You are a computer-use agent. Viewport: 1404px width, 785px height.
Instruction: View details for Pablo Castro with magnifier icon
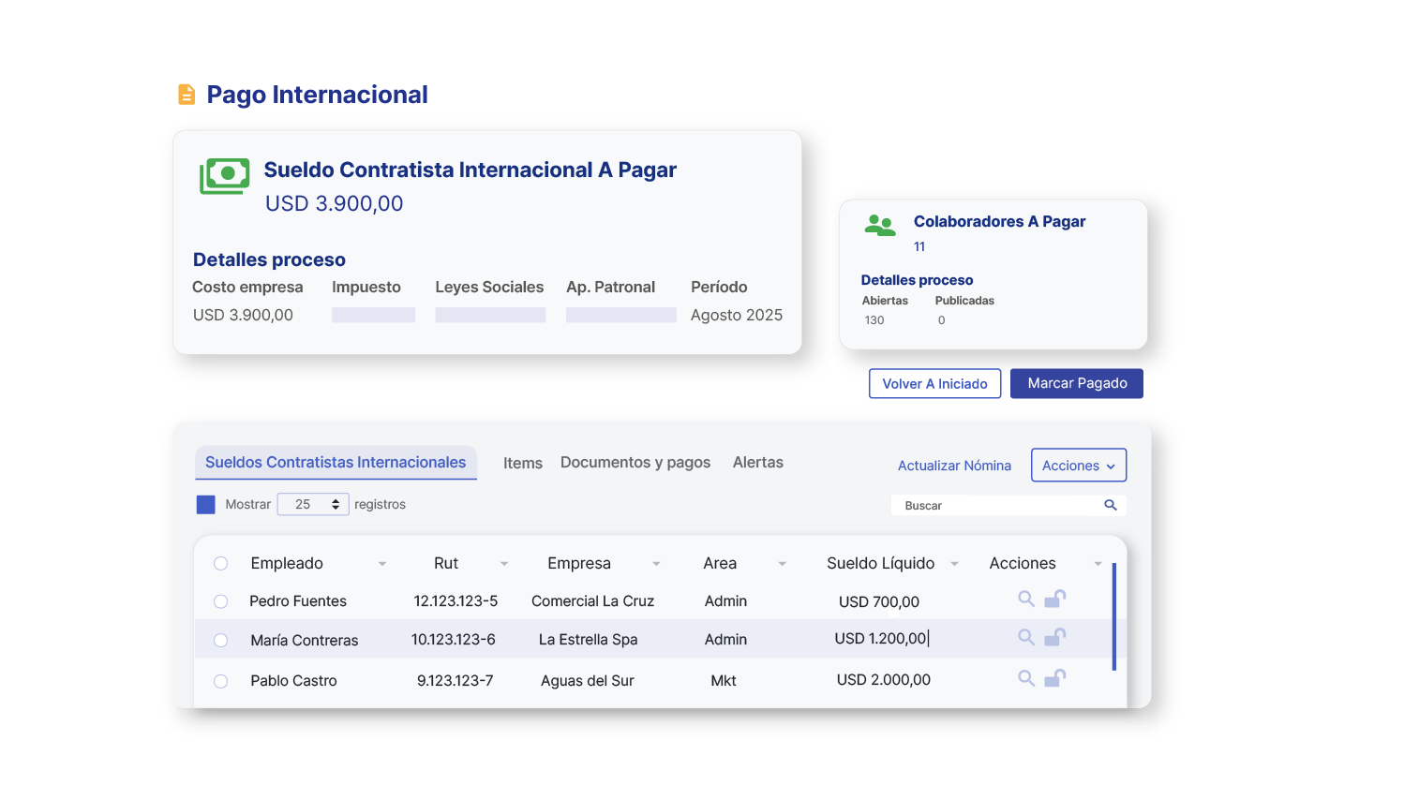(x=1026, y=678)
